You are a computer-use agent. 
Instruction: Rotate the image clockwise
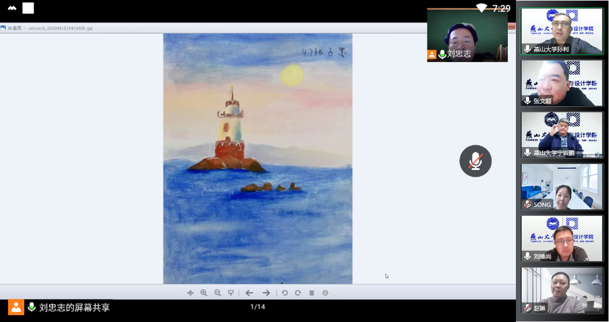point(298,293)
